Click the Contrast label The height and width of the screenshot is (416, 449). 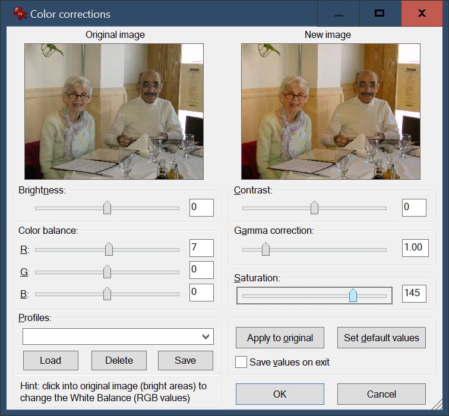253,190
